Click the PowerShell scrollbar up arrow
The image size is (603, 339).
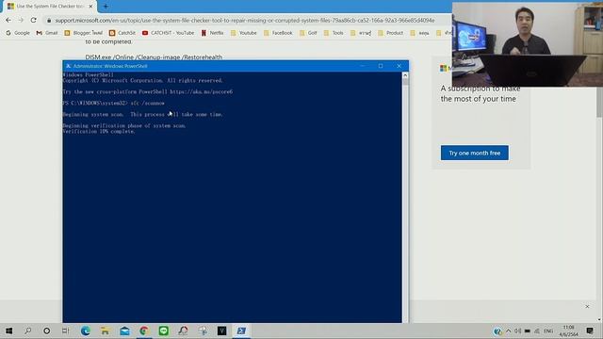point(405,75)
